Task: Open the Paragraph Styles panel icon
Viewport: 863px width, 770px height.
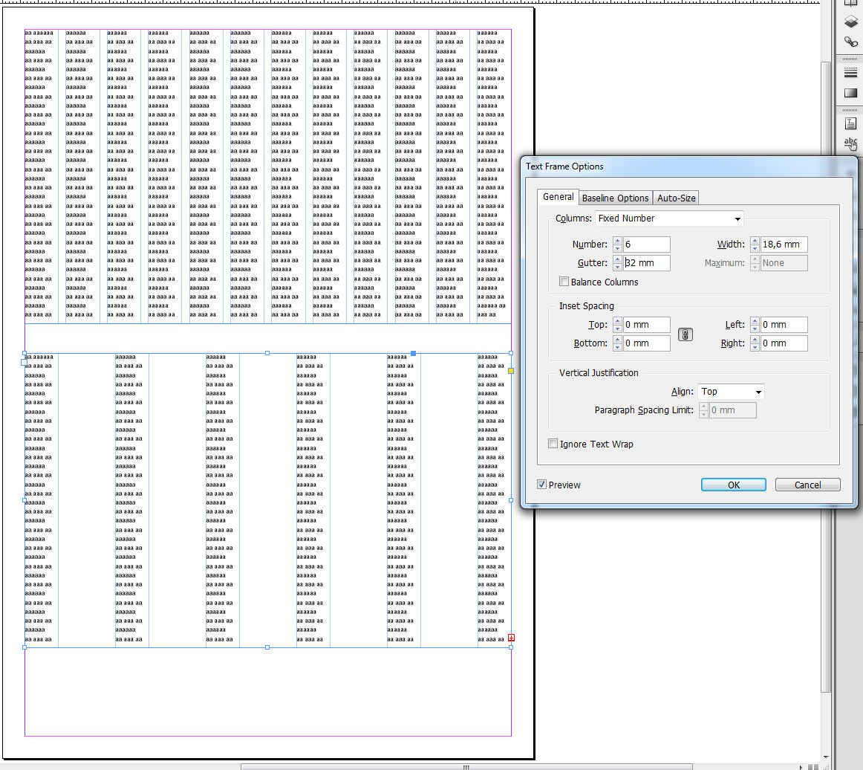Action: tap(850, 124)
